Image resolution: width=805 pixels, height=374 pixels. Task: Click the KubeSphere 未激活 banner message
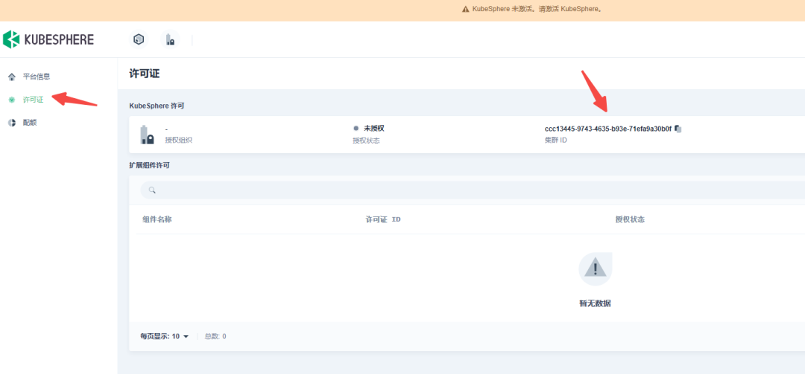[x=537, y=9]
